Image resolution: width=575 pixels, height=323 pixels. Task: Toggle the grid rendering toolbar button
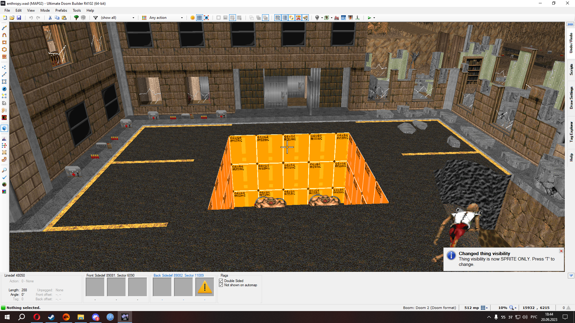[199, 18]
